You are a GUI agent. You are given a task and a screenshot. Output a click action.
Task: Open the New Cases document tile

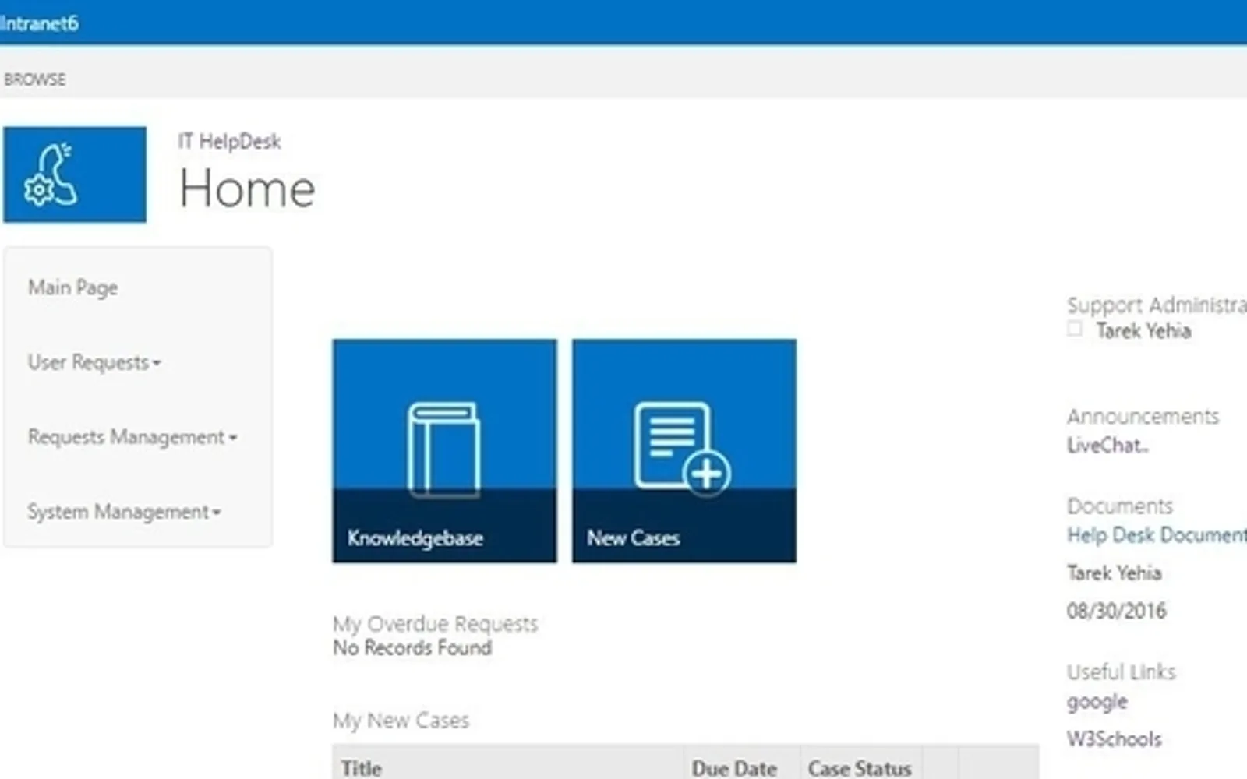click(x=684, y=450)
